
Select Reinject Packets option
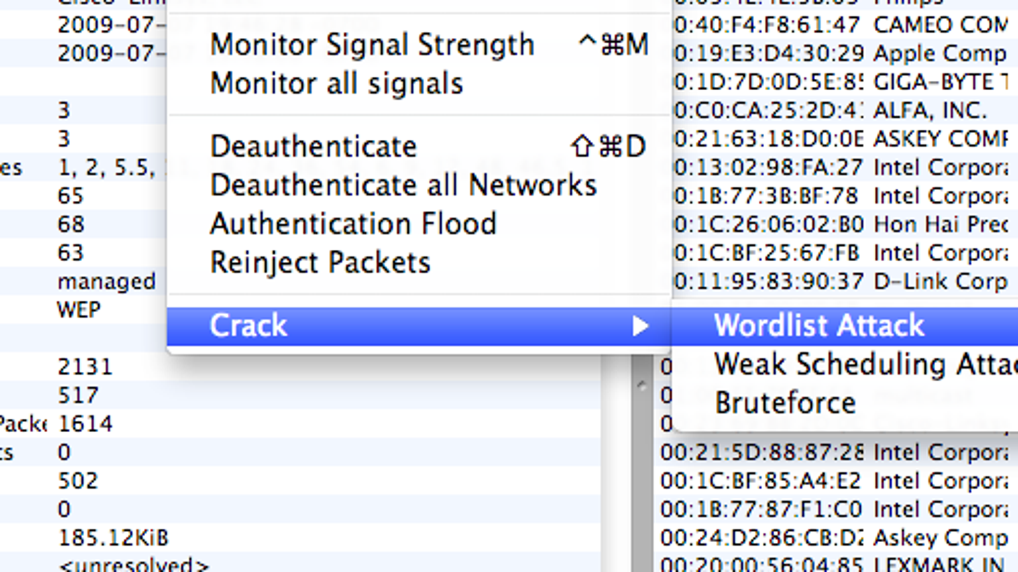(x=419, y=262)
